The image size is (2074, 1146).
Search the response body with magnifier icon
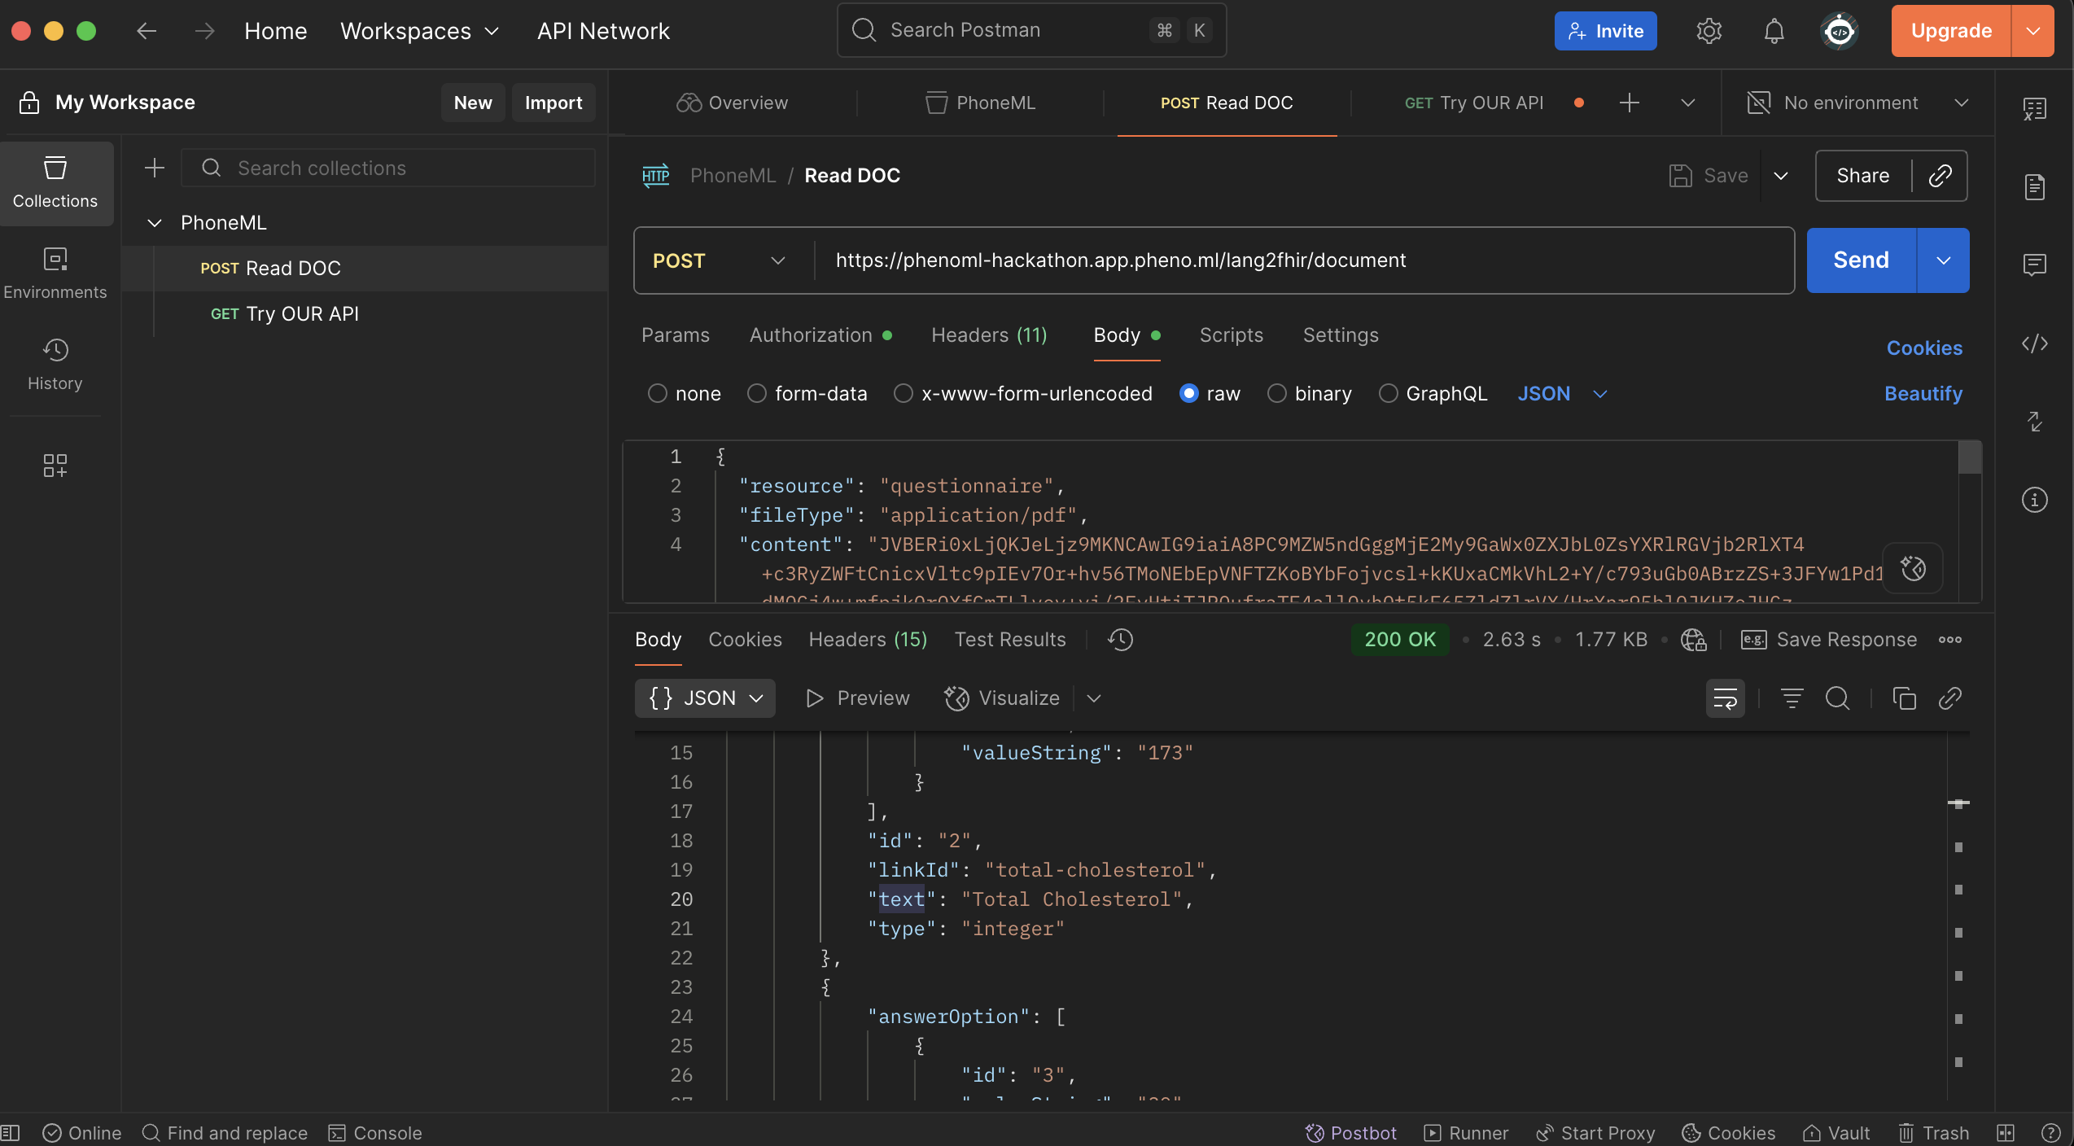click(x=1837, y=698)
